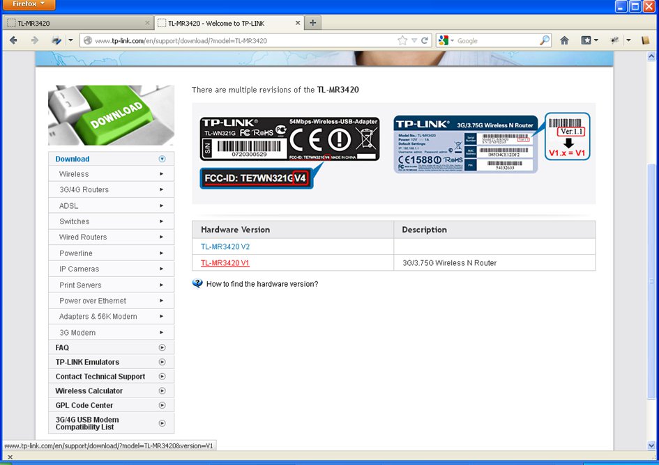Click the search magnifier icon
This screenshot has height=465, width=659.
[x=545, y=40]
